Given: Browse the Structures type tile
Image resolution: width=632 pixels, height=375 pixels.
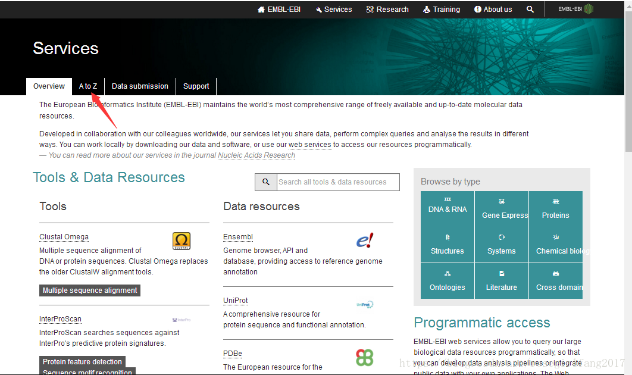Looking at the screenshot, I should (448, 245).
